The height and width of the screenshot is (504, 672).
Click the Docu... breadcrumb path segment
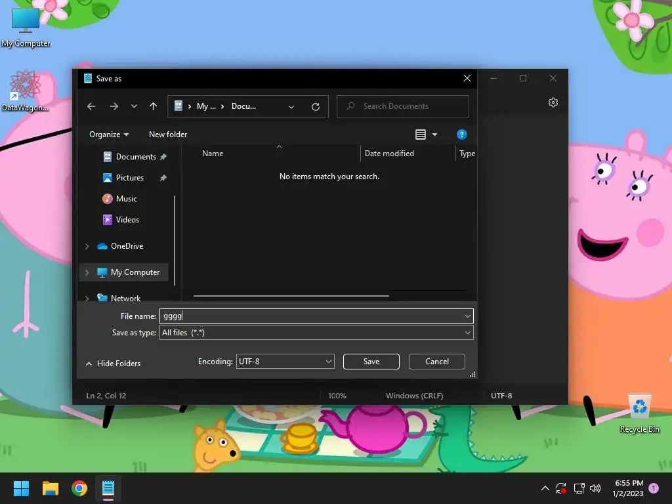pyautogui.click(x=243, y=106)
